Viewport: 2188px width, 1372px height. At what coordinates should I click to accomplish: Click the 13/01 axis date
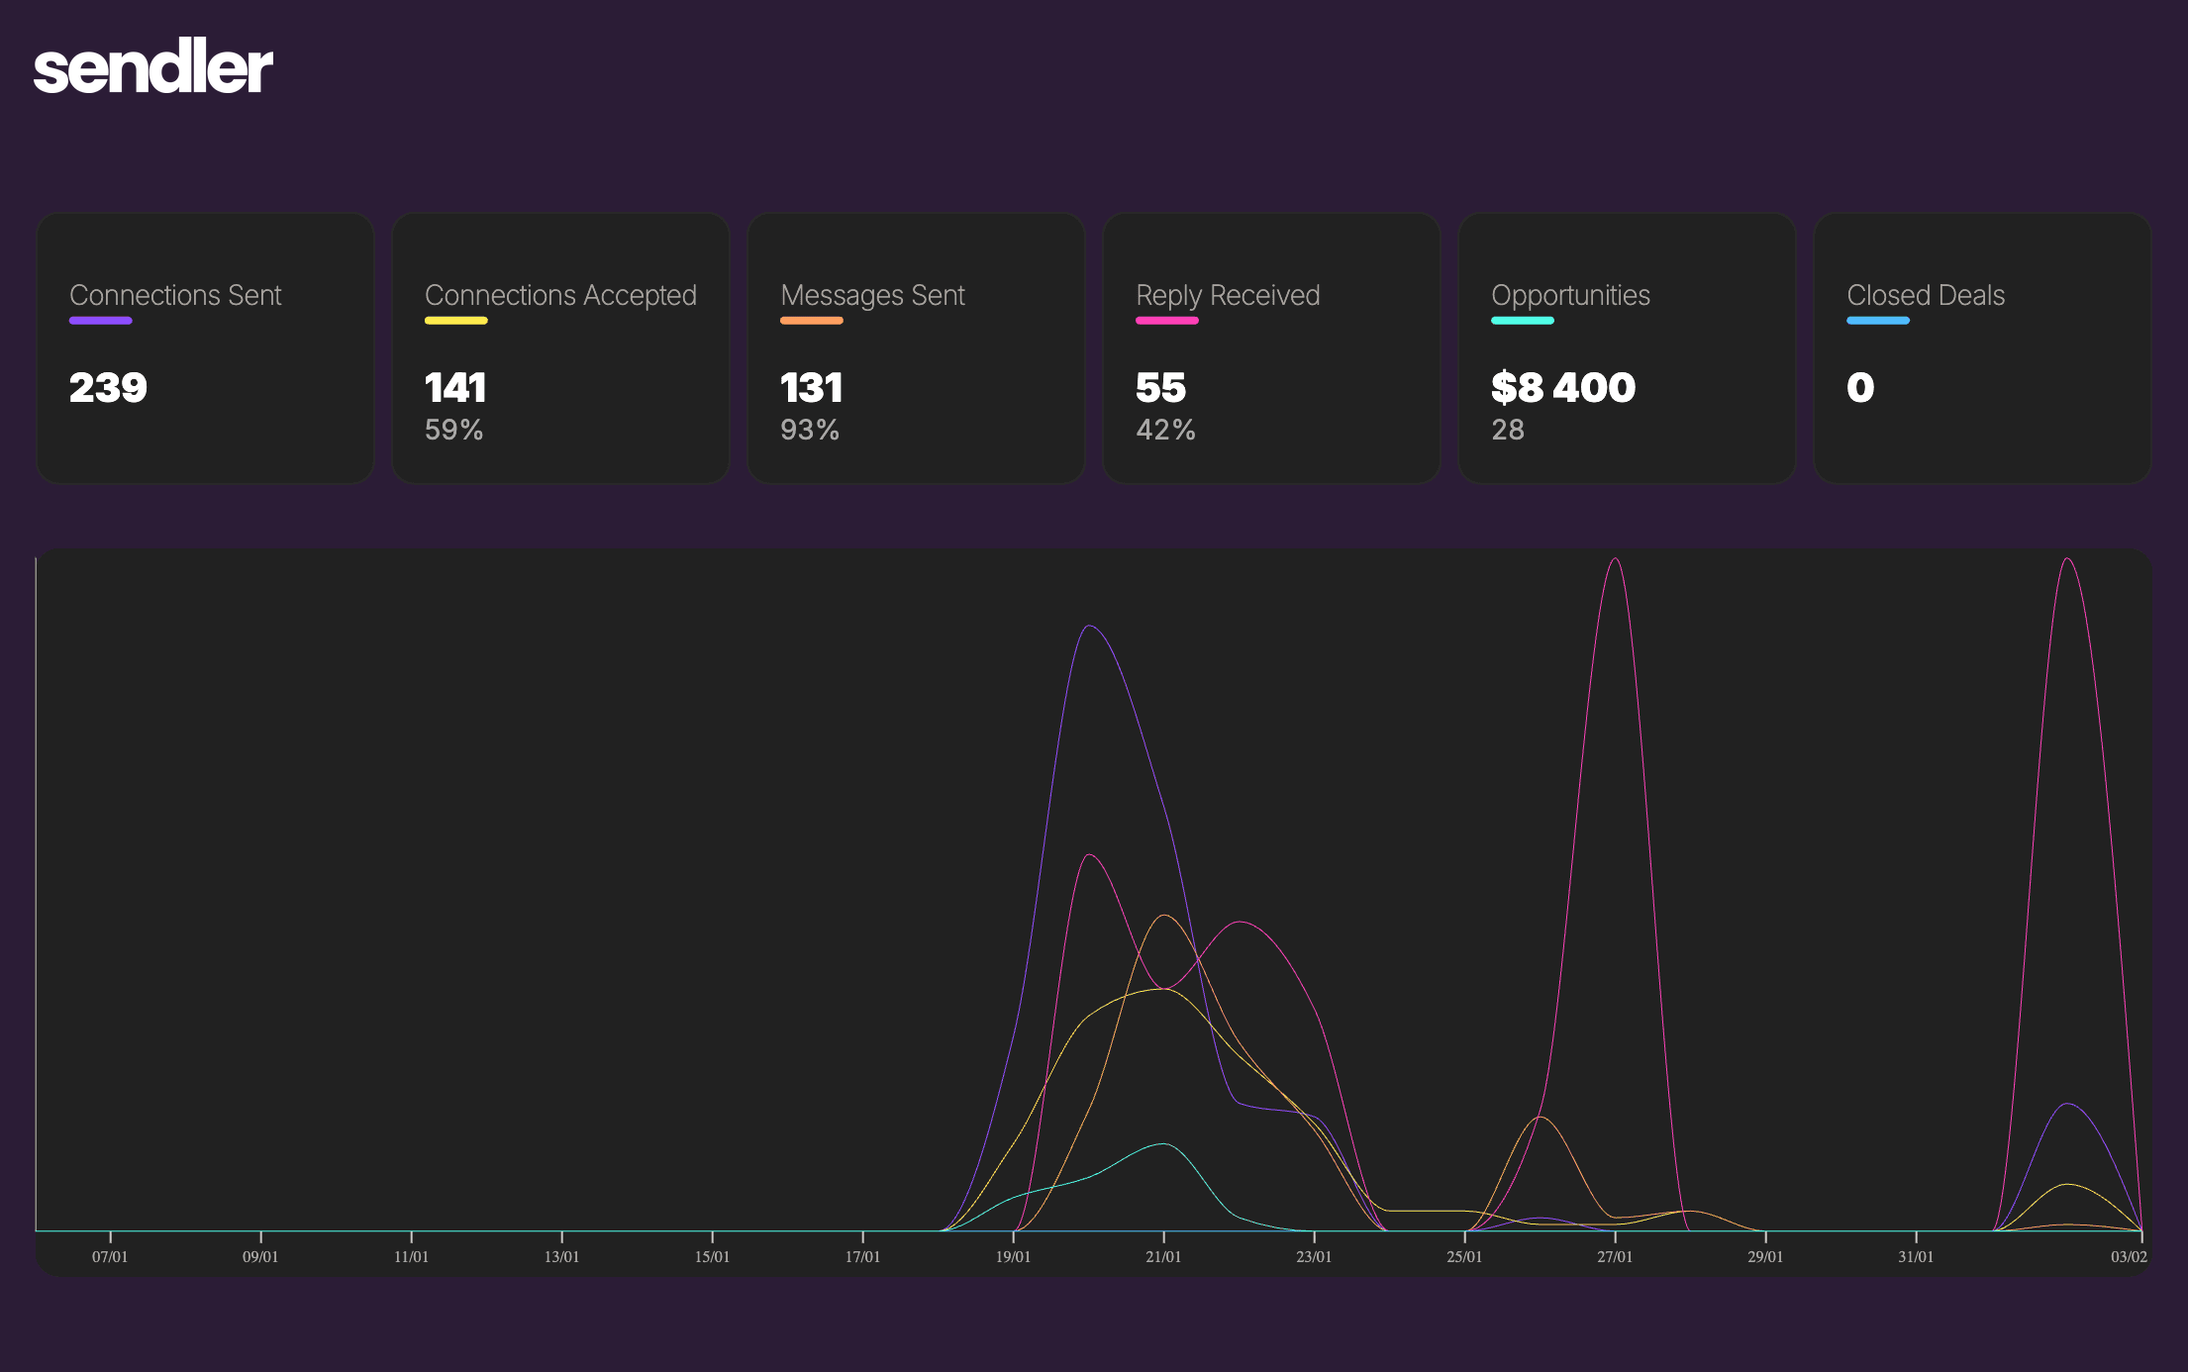(x=561, y=1257)
